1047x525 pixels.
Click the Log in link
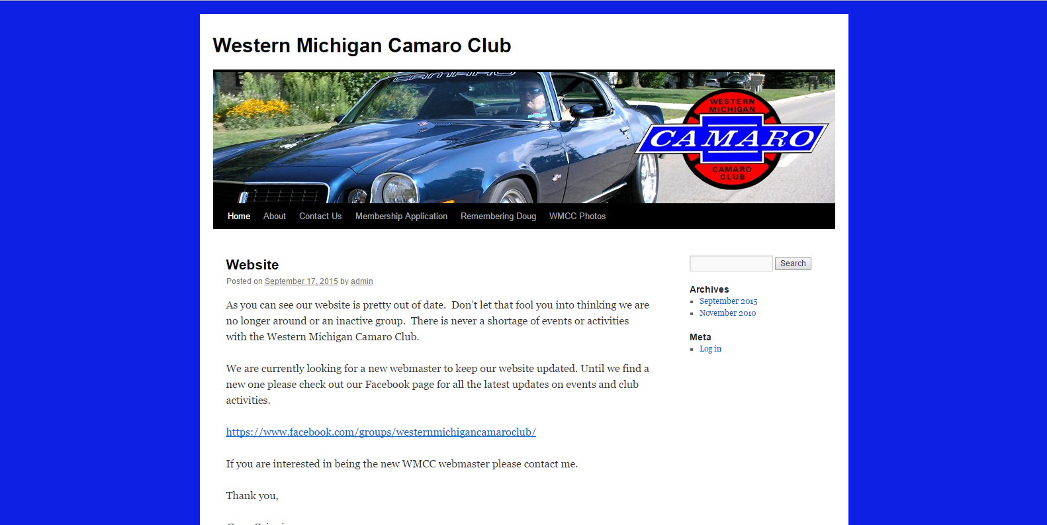(710, 349)
